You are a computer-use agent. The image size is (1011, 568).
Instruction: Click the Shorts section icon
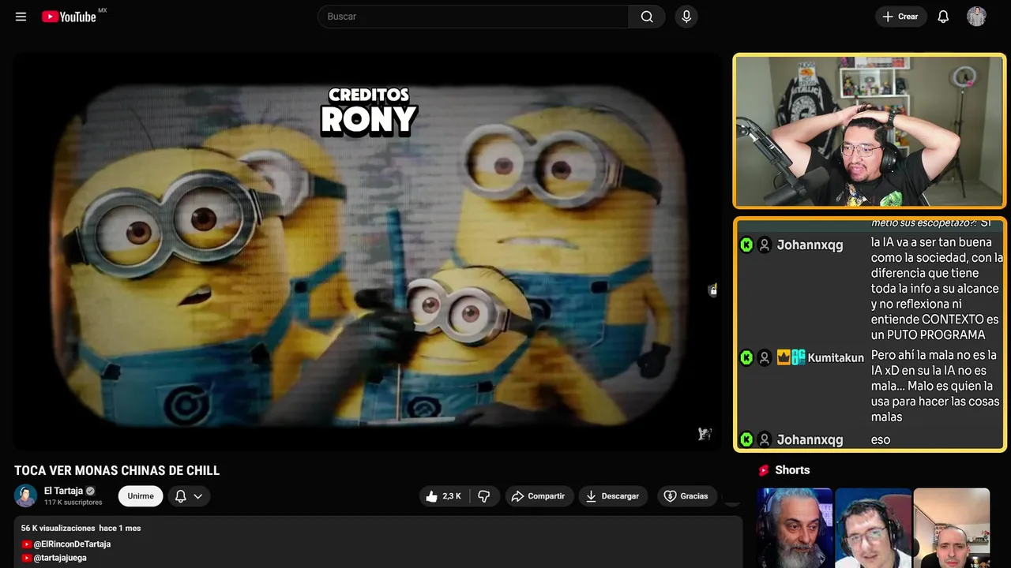(x=764, y=470)
